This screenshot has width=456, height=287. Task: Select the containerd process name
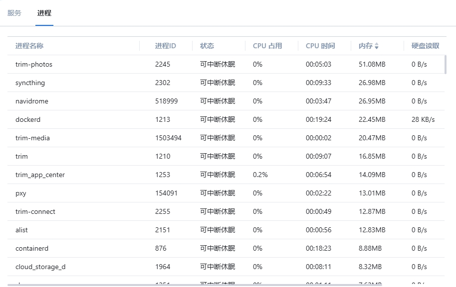[32, 248]
